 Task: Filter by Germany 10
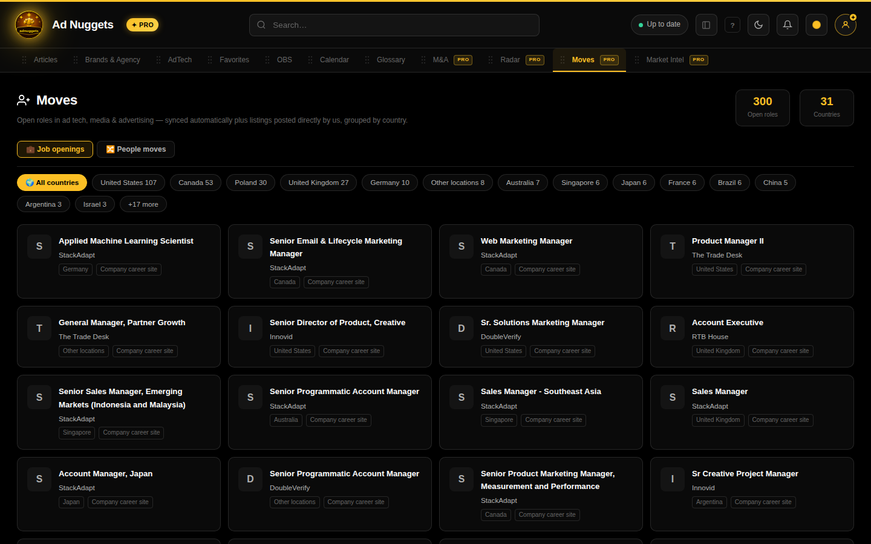point(390,183)
